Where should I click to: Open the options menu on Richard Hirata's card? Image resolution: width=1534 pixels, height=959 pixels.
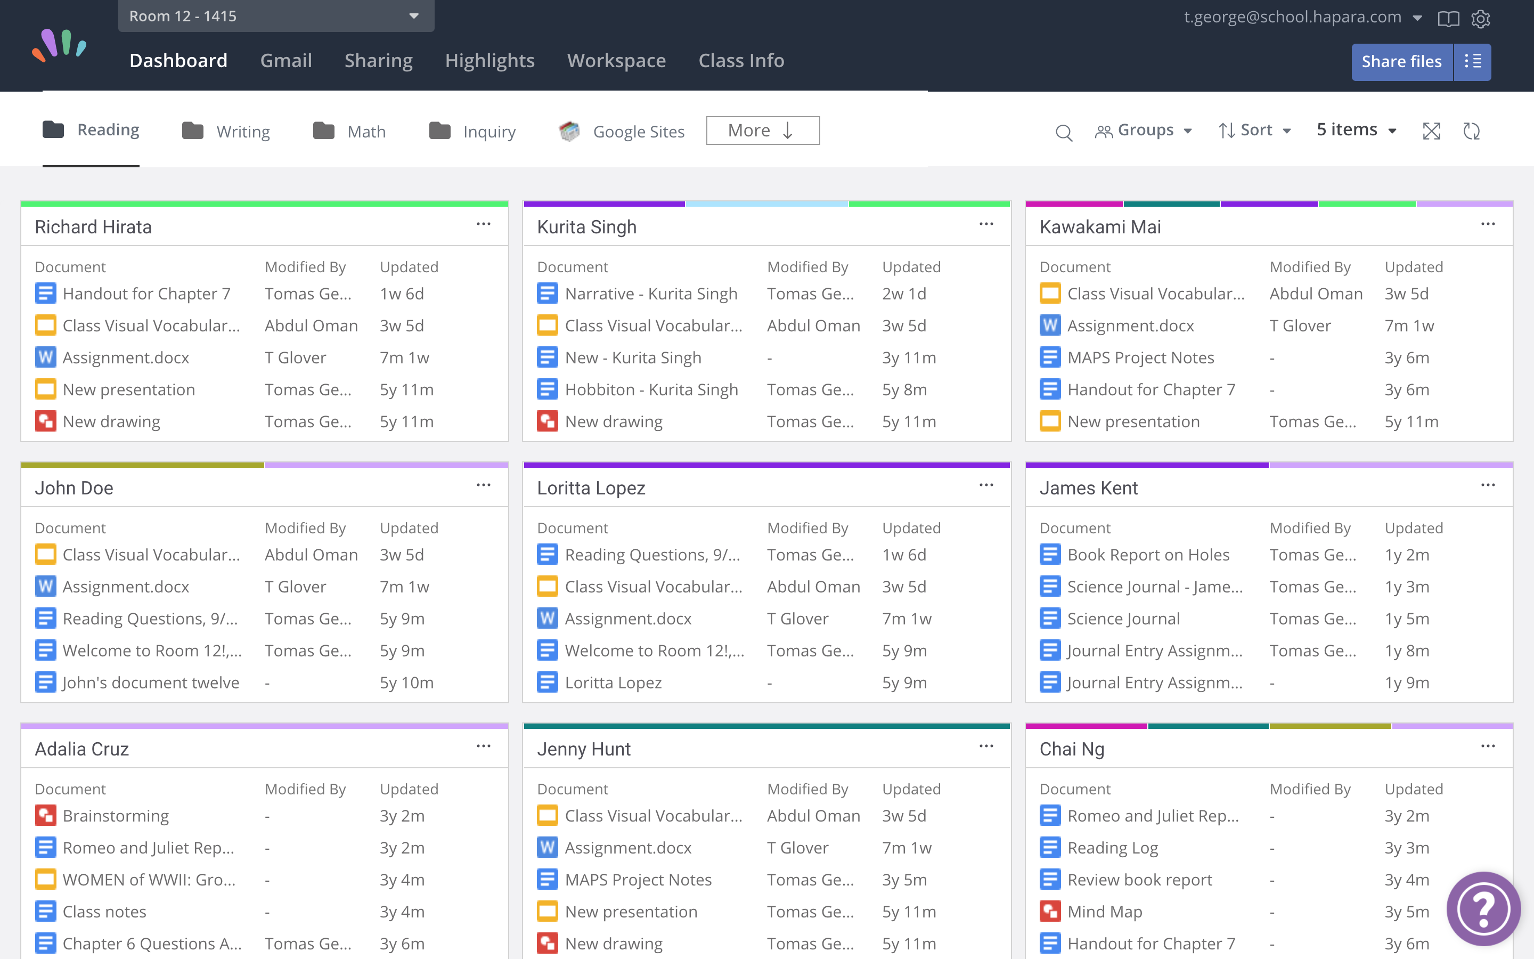click(x=484, y=224)
